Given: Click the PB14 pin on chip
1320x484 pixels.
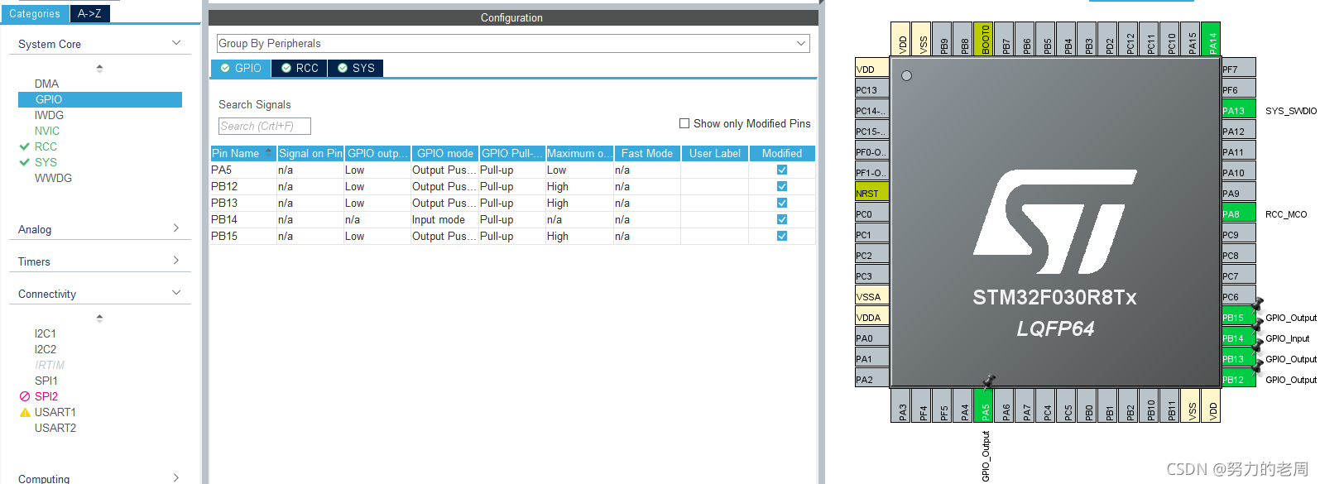Looking at the screenshot, I should (1238, 337).
